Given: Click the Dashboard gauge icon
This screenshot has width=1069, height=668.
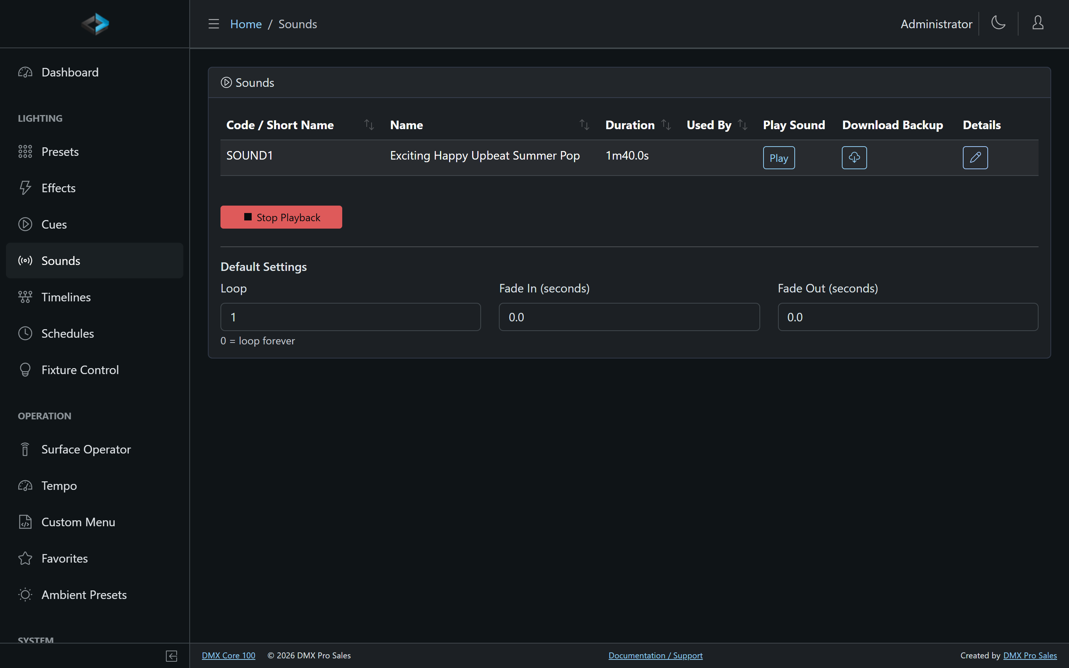Looking at the screenshot, I should tap(25, 72).
